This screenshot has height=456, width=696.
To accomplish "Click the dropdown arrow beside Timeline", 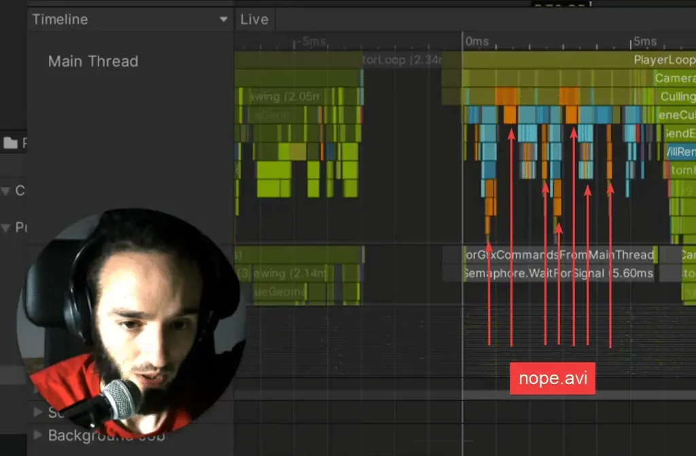I will pos(224,20).
